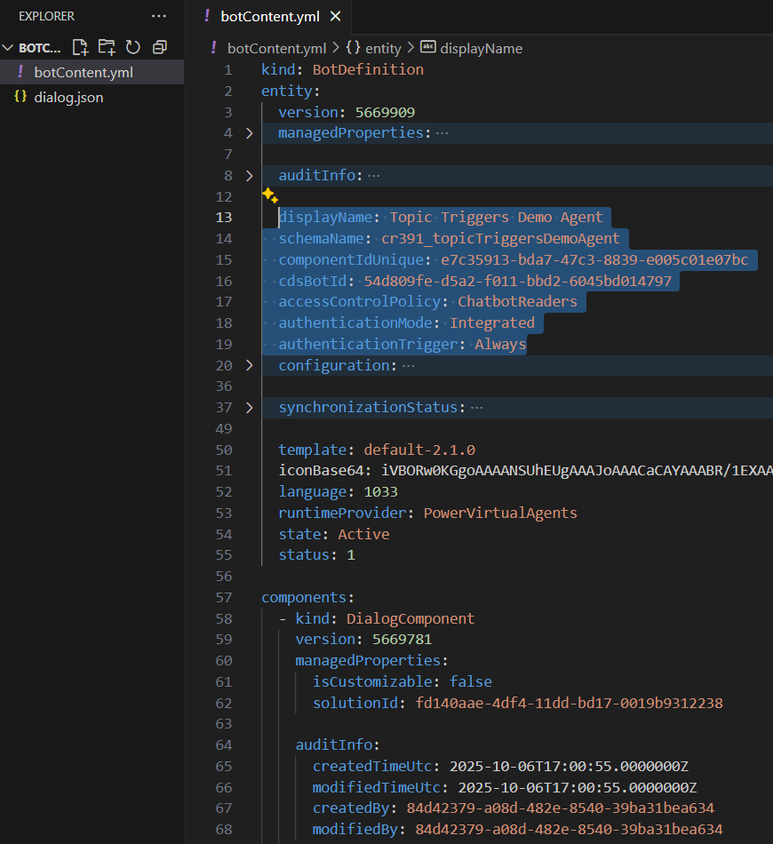Unfold the configuration section
This screenshot has height=844, width=773.
tap(250, 366)
